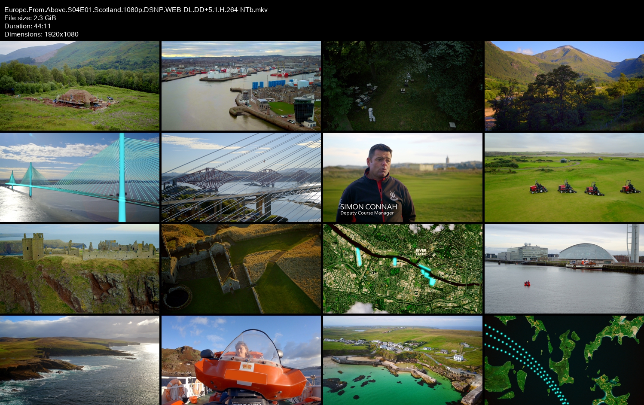
Task: Select the clifftop castle ruins thumbnail
Action: tap(79, 269)
